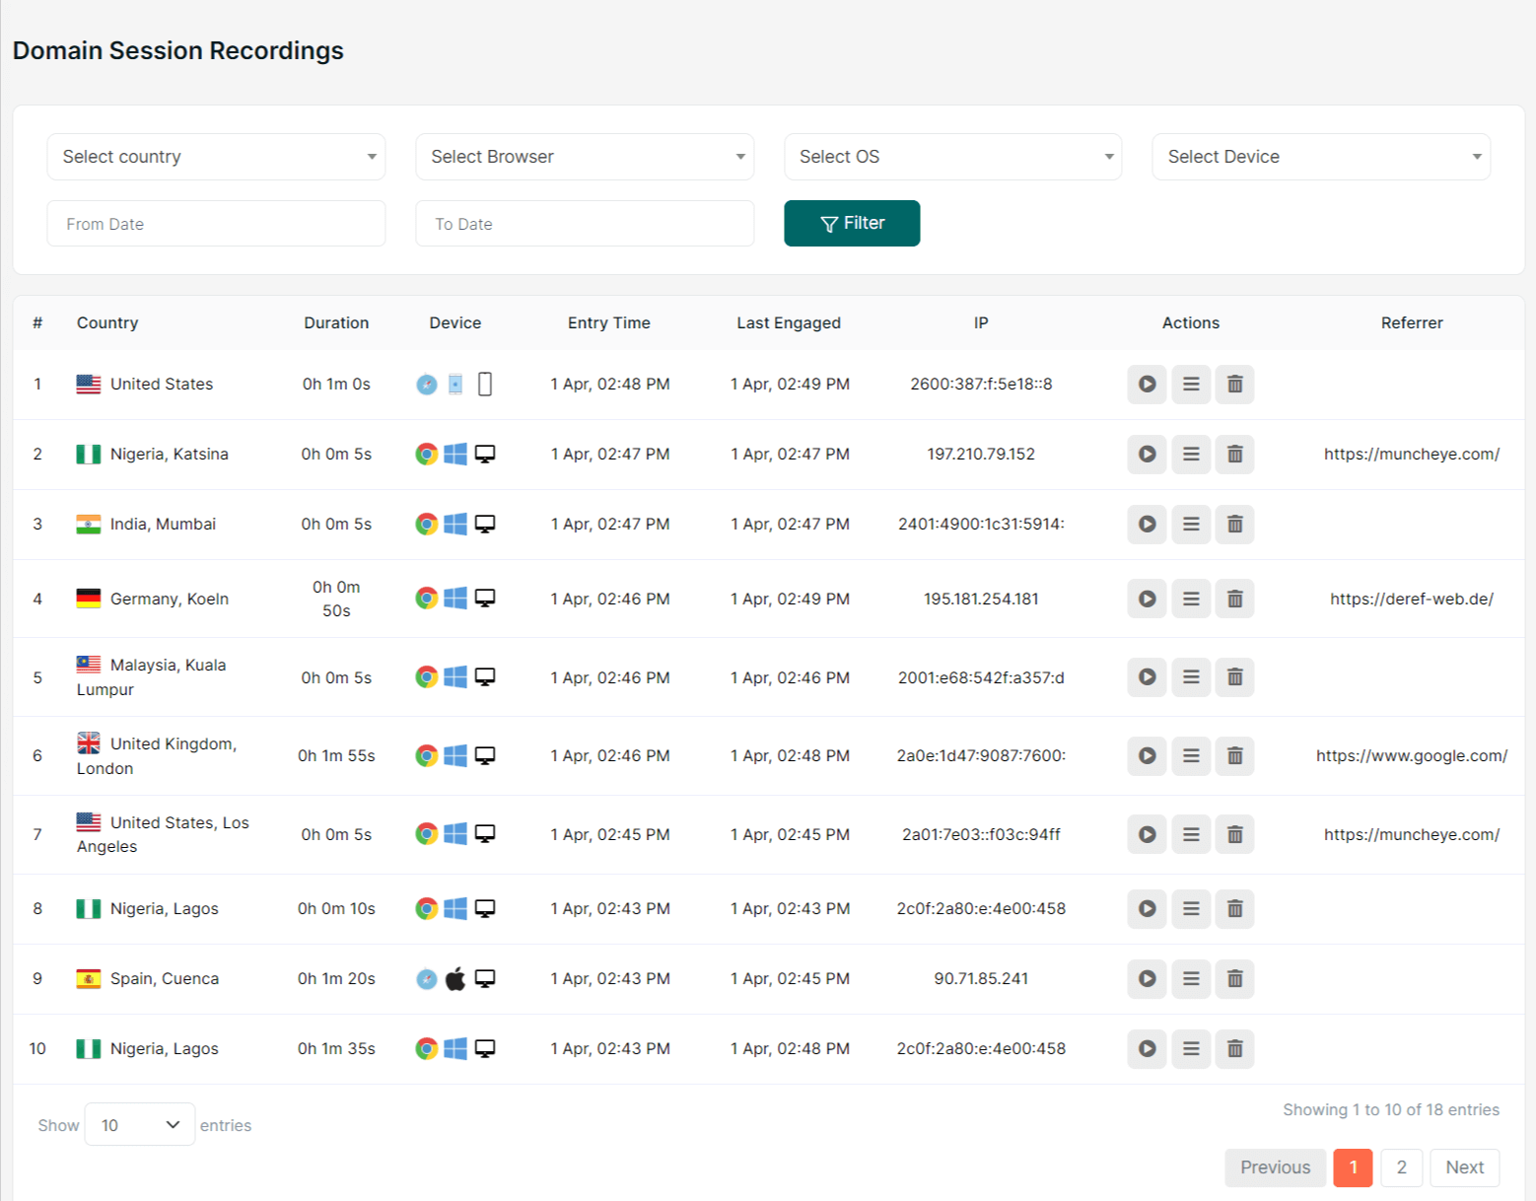This screenshot has width=1536, height=1201.
Task: Click the Safari browser icon in Spain row
Action: click(426, 979)
